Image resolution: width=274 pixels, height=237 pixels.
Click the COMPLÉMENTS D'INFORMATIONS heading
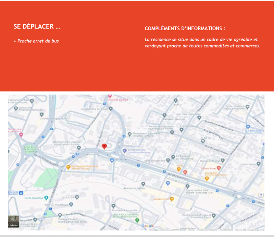tap(185, 28)
